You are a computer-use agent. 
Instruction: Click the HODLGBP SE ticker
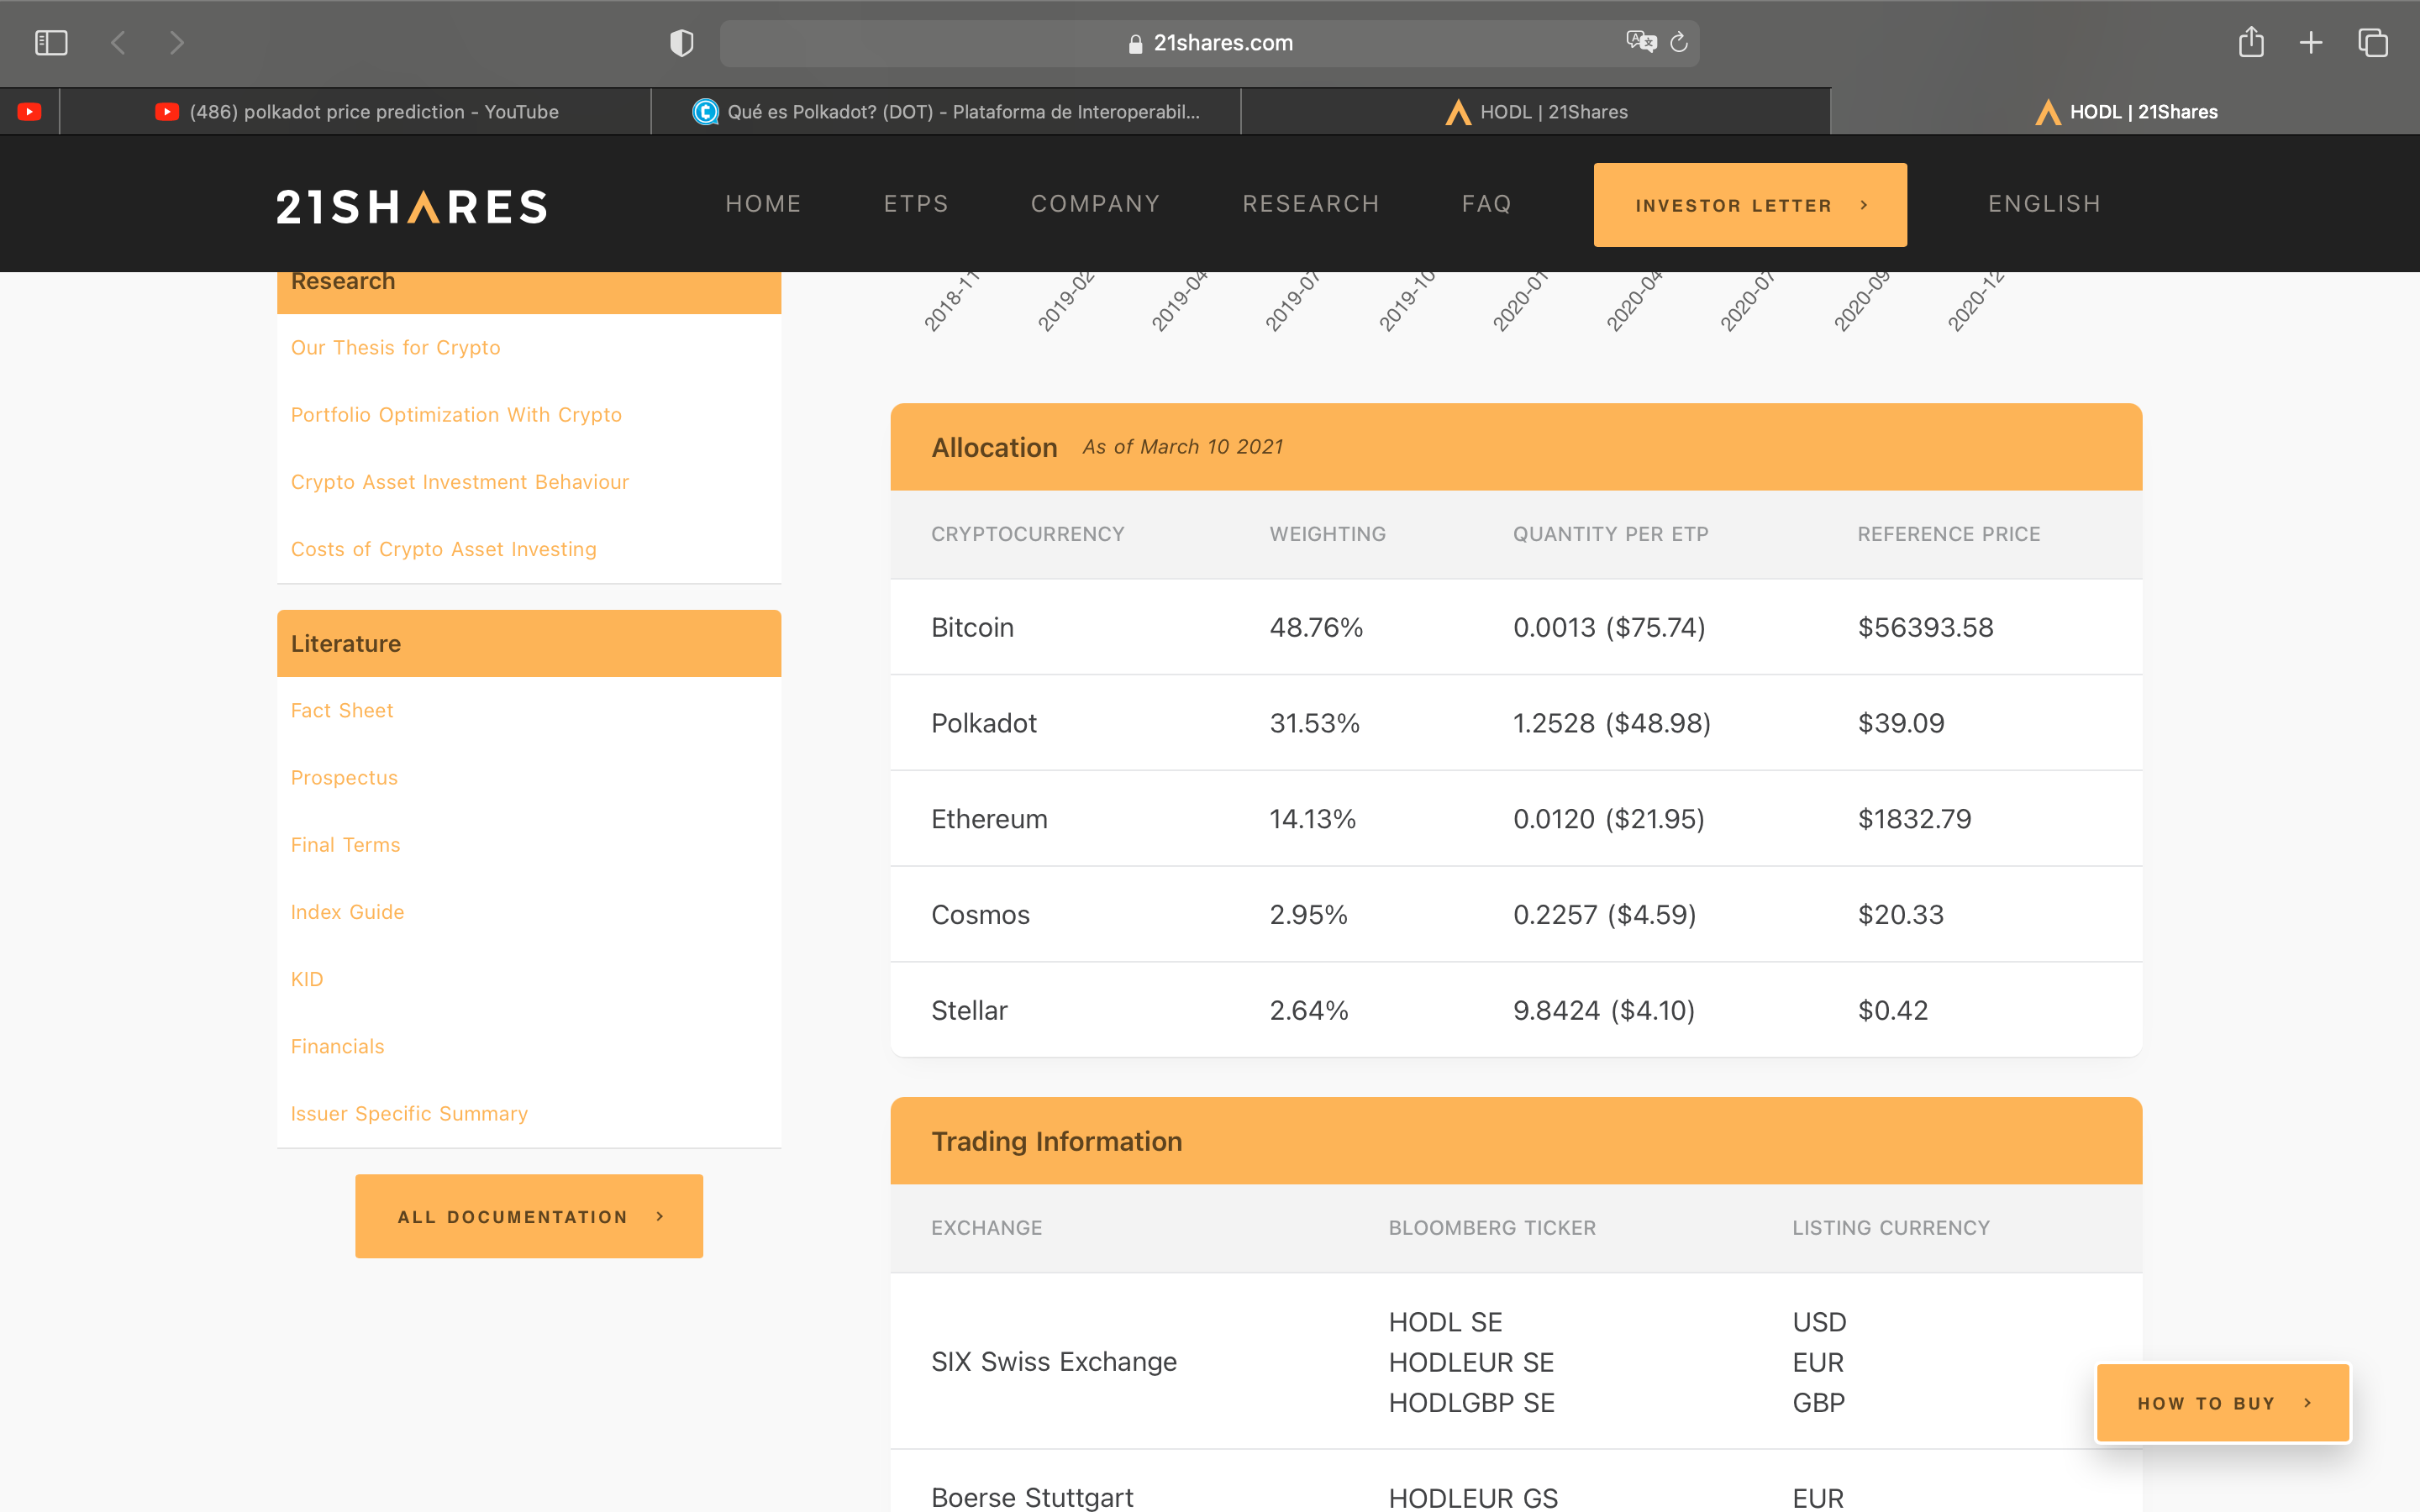(x=1471, y=1403)
